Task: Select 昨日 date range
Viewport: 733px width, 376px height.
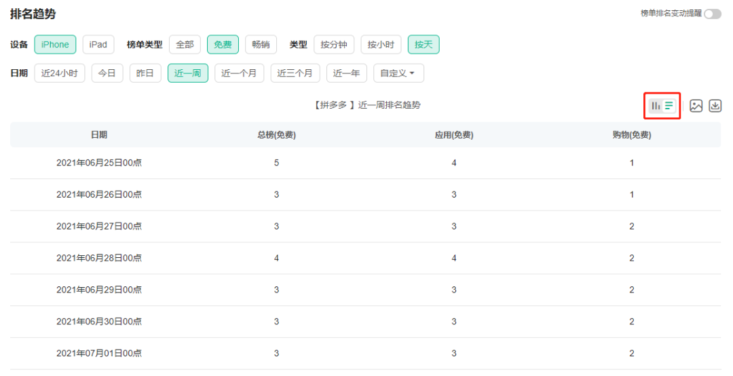Action: click(x=145, y=73)
